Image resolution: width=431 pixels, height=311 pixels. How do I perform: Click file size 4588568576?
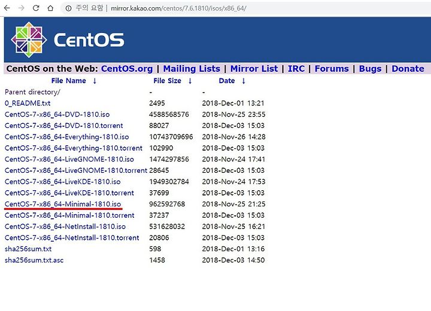[x=169, y=115]
